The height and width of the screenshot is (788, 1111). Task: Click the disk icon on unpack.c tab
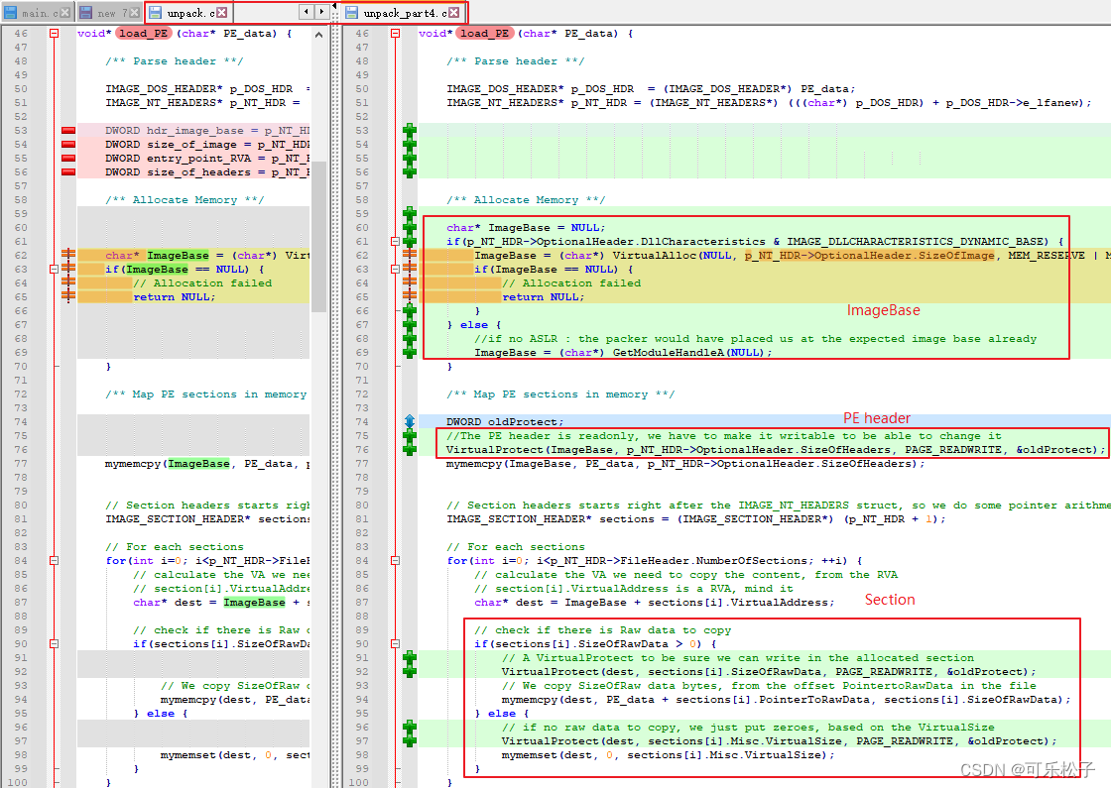(x=155, y=13)
